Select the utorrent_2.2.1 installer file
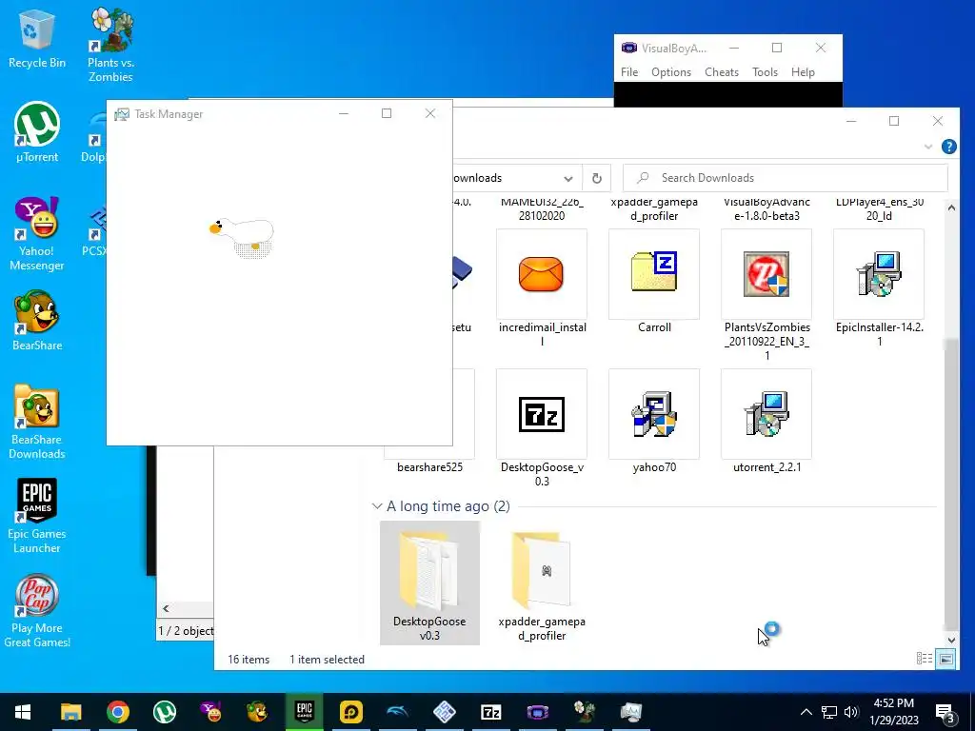This screenshot has width=975, height=731. (766, 423)
